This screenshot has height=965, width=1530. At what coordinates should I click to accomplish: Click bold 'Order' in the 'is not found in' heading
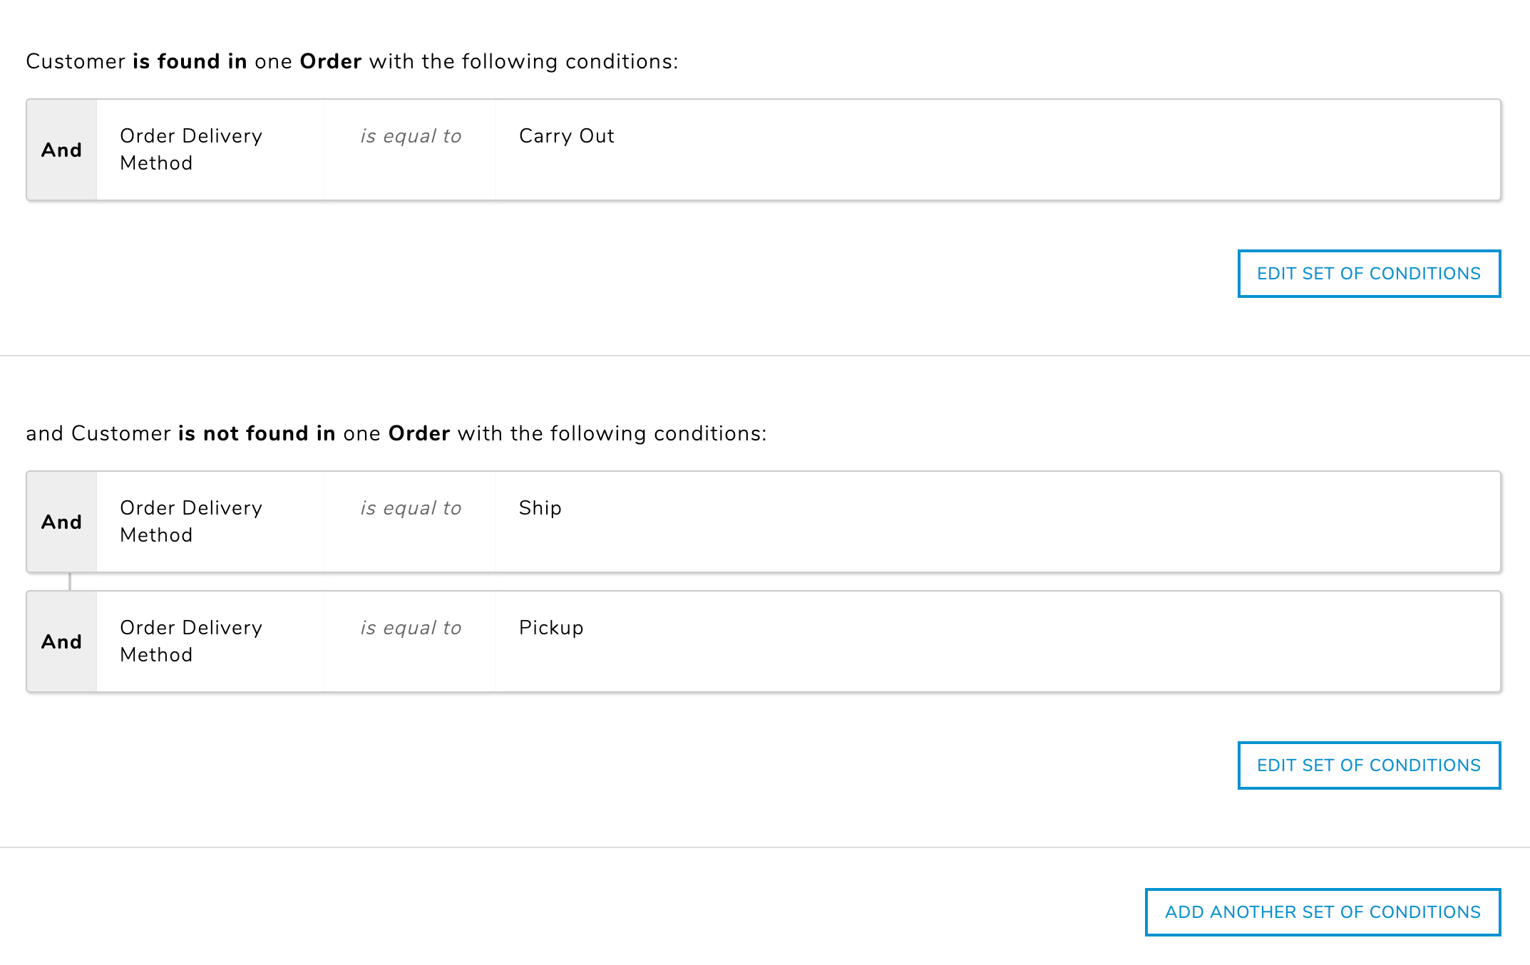point(419,434)
